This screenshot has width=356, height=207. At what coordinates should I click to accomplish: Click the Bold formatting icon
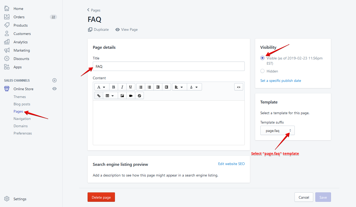114,87
